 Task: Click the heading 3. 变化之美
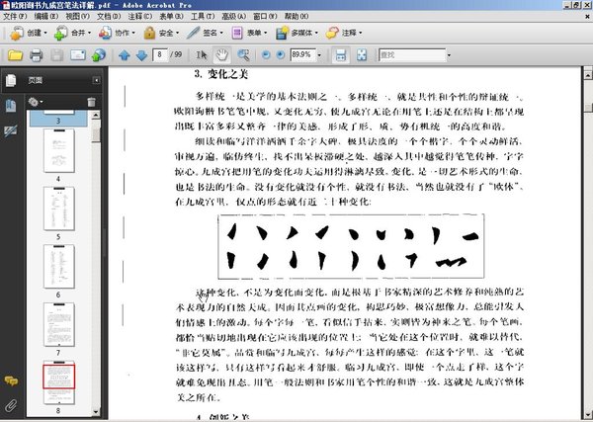coord(220,74)
